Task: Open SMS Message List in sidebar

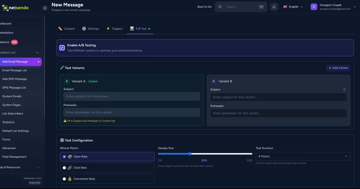Action: 14,88
